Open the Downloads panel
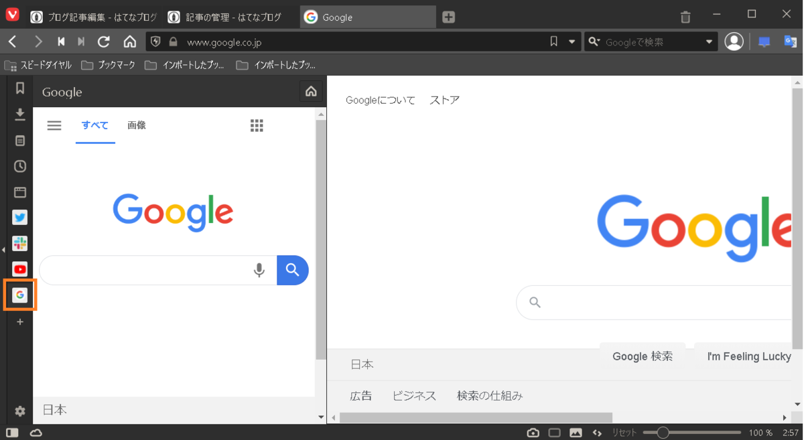This screenshot has width=804, height=440. 20,115
